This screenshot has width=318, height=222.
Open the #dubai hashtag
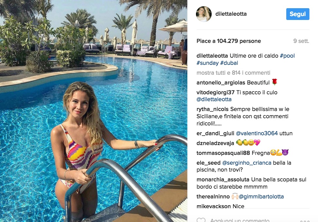tap(229, 63)
